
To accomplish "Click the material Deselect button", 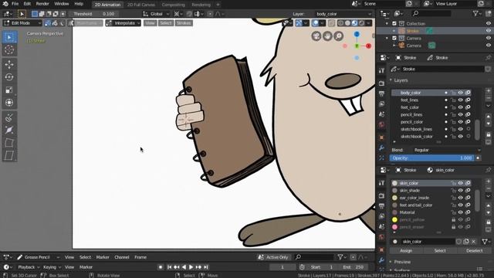I will click(474, 250).
